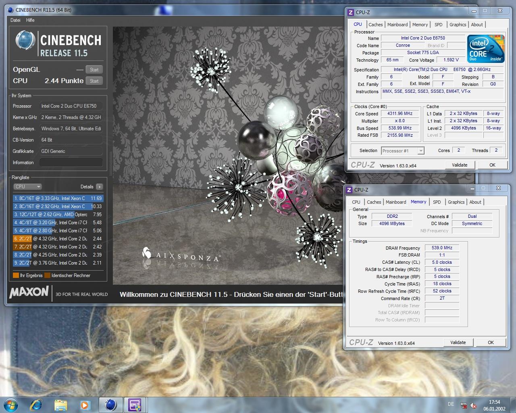Open About tab in upper CPU-Z window
Image resolution: width=516 pixels, height=413 pixels.
pos(477,25)
